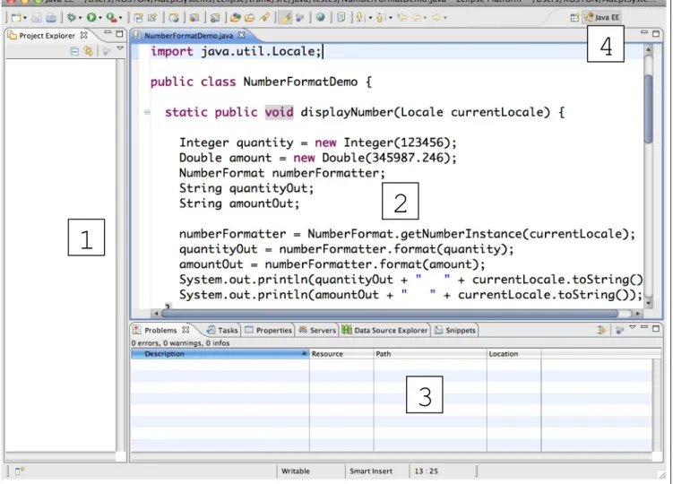Switch to the Snippets tab

[455, 330]
